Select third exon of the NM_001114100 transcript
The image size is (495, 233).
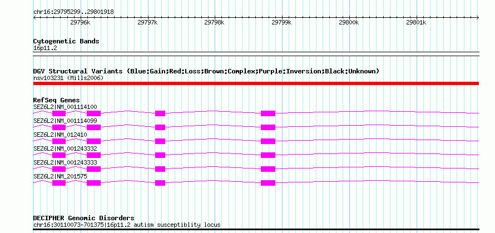(160, 113)
